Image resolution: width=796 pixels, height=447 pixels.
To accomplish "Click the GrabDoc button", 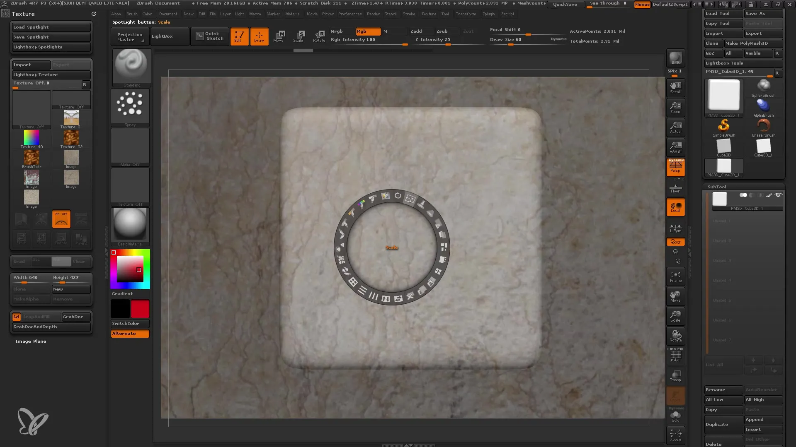I will pos(73,317).
